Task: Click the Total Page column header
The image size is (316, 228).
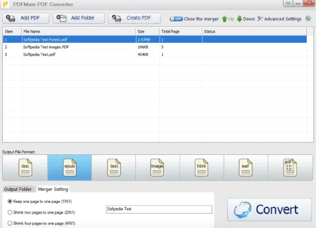Action: coord(181,32)
